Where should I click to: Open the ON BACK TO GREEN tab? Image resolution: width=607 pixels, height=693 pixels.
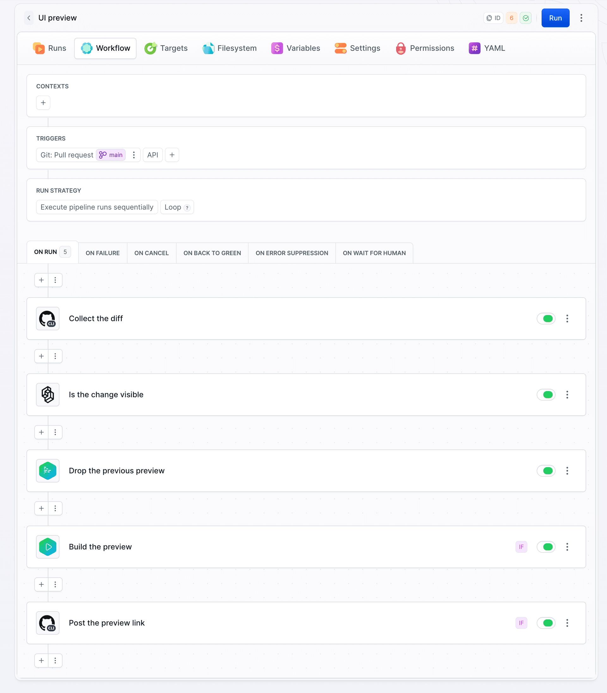[212, 253]
